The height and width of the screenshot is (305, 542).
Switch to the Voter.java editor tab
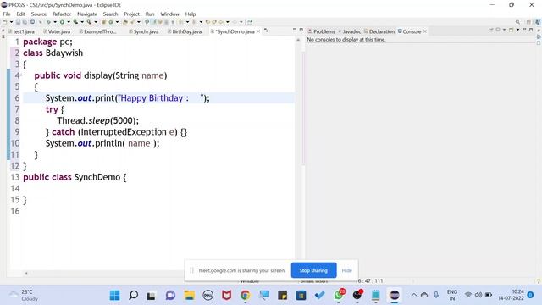tap(57, 31)
